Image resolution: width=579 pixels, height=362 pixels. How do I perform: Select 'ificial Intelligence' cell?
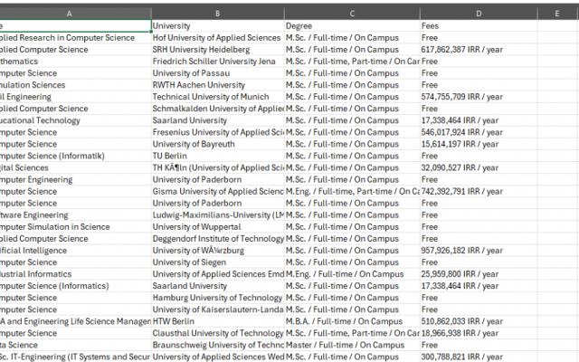click(75, 251)
